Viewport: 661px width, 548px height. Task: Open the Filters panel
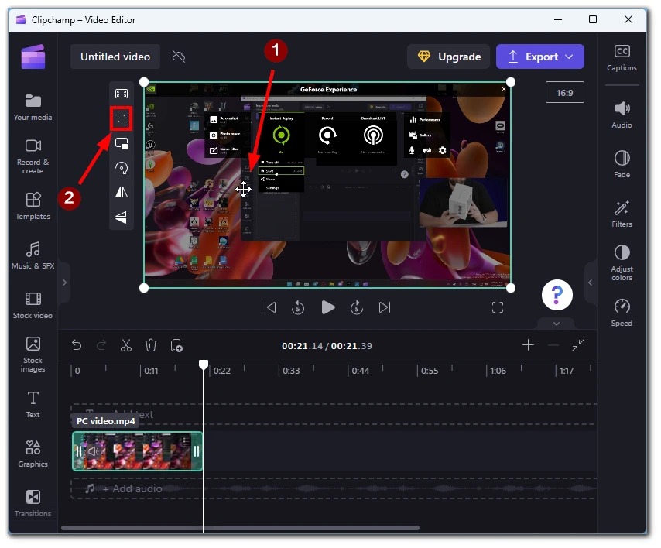click(622, 214)
